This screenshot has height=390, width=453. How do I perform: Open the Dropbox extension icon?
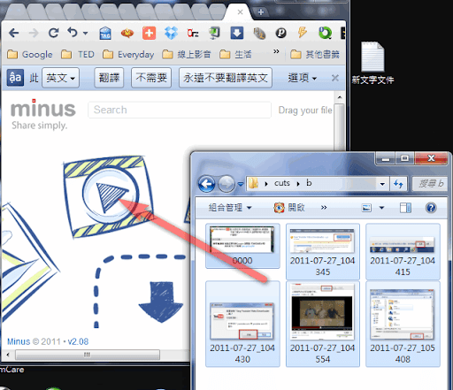(171, 33)
